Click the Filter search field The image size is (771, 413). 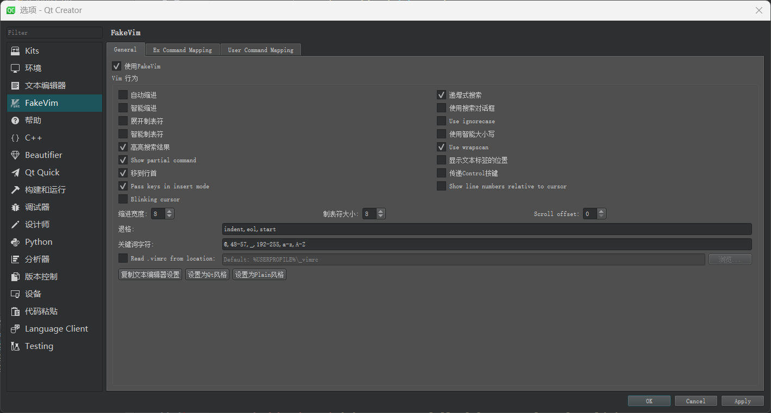(x=54, y=33)
